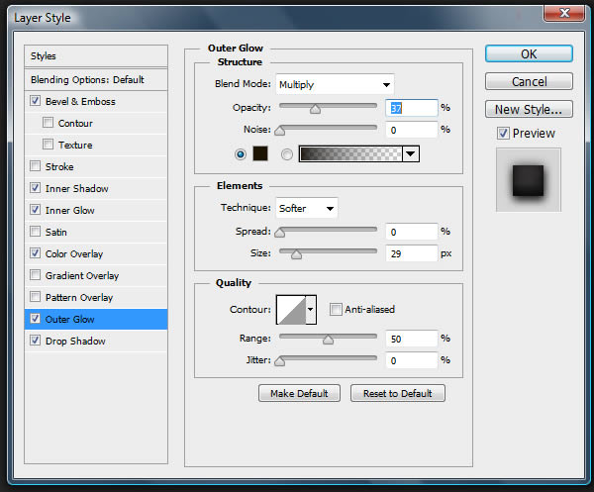Click the Jitter slider handle
The image size is (594, 492).
point(279,361)
